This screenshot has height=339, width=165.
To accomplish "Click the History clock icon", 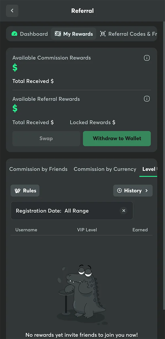I will click(120, 191).
